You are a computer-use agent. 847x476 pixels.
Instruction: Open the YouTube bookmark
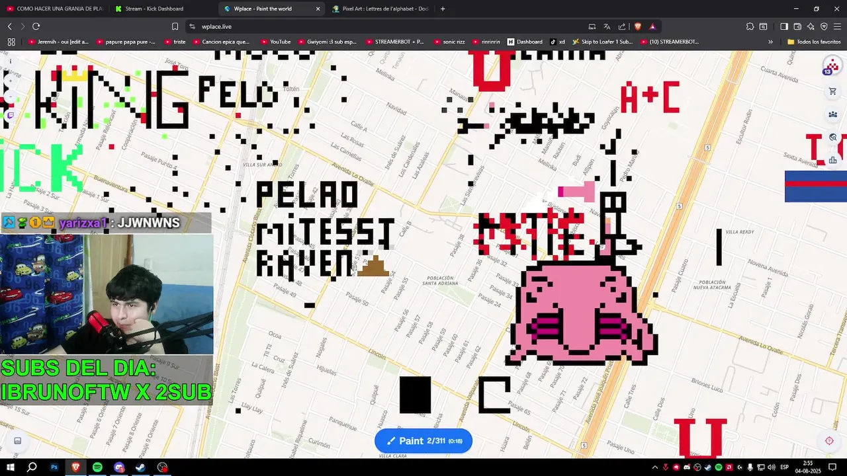coord(276,42)
